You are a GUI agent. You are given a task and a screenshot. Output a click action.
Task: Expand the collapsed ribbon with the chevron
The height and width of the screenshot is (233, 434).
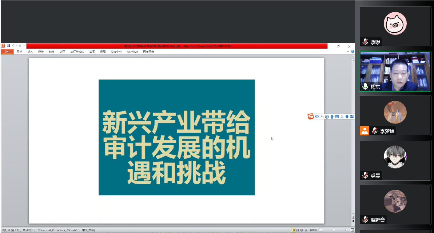[x=348, y=52]
